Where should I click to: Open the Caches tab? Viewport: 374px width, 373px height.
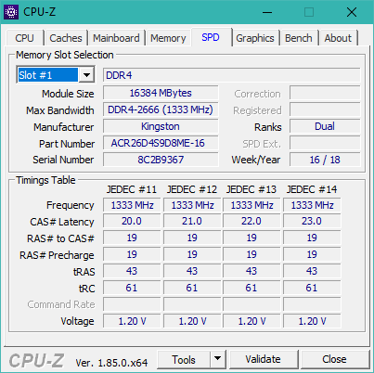pos(66,38)
